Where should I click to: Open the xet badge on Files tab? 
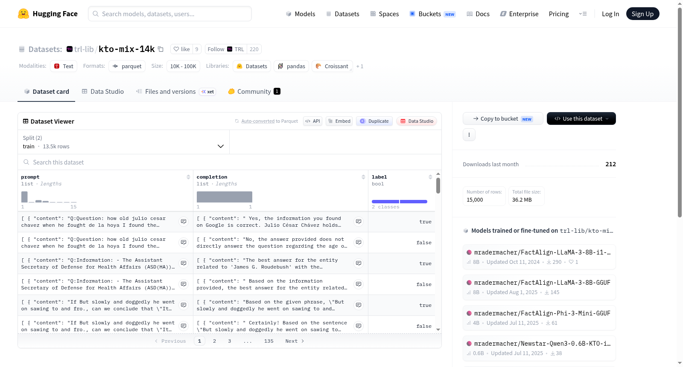(208, 92)
